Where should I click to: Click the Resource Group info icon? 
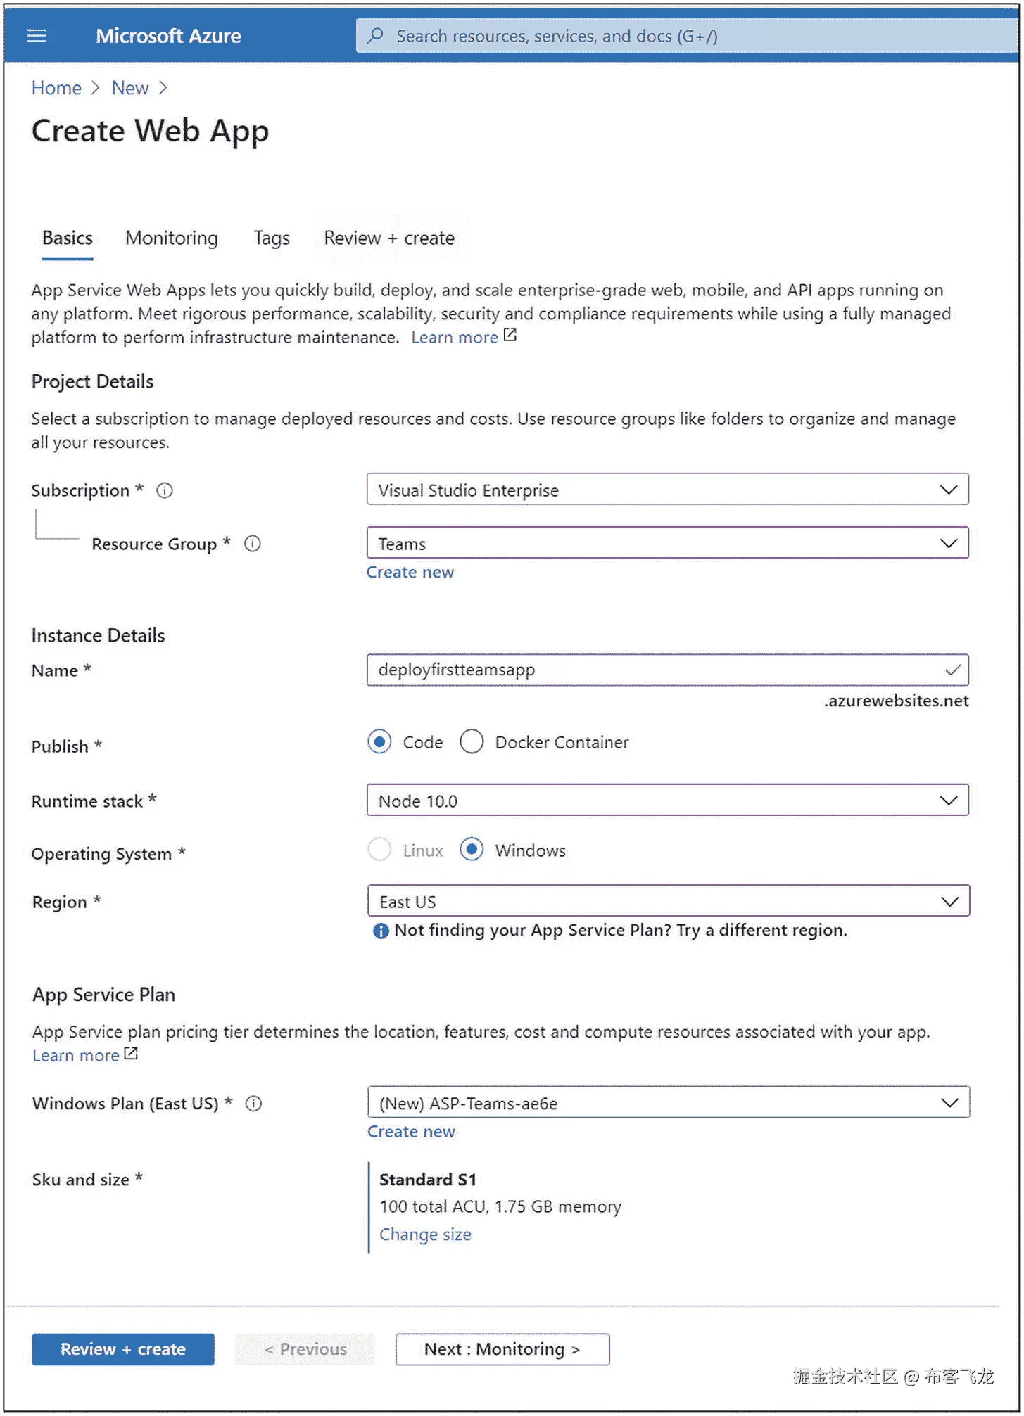tap(252, 544)
